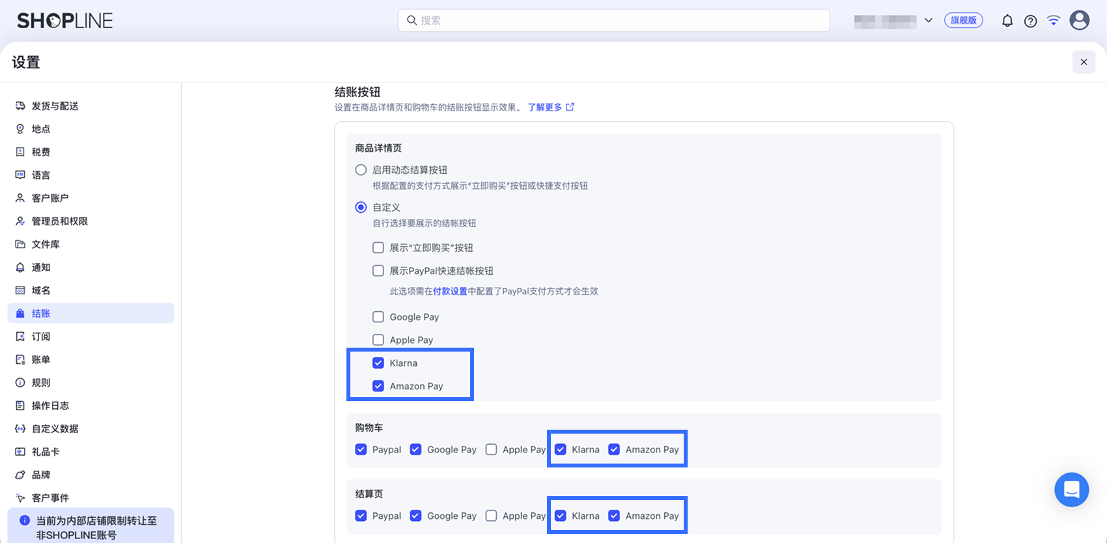Screen dimensions: 1107x543
Task: Open the user account avatar
Action: pos(1080,20)
